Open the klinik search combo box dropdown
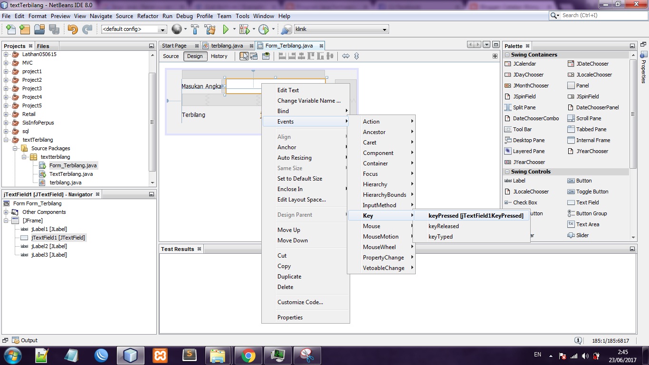This screenshot has height=365, width=649. point(384,29)
